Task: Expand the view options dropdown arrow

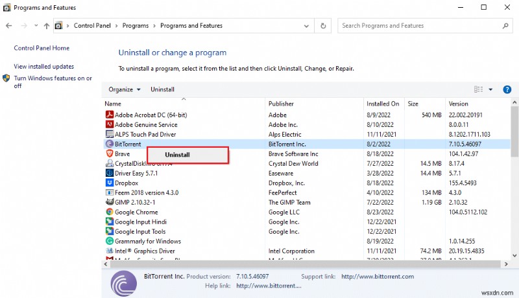Action: point(490,89)
